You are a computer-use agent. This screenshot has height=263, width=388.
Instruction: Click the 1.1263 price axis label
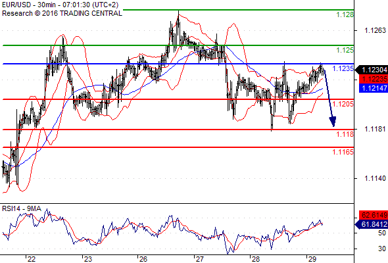[375, 30]
